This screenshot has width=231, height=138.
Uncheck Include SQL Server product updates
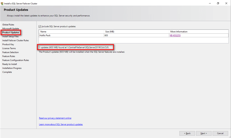pyautogui.click(x=40, y=27)
